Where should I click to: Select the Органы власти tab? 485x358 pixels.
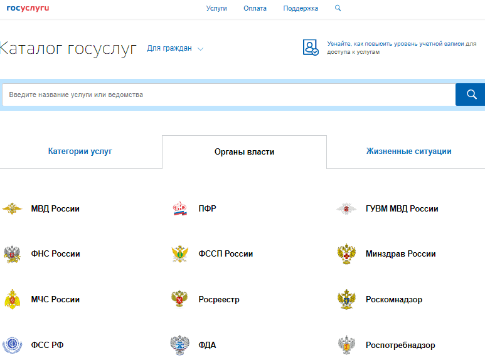coord(244,152)
